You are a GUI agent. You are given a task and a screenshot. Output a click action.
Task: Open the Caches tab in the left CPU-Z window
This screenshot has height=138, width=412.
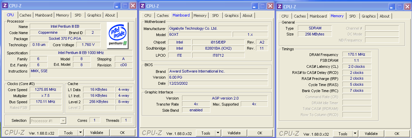click(x=25, y=15)
